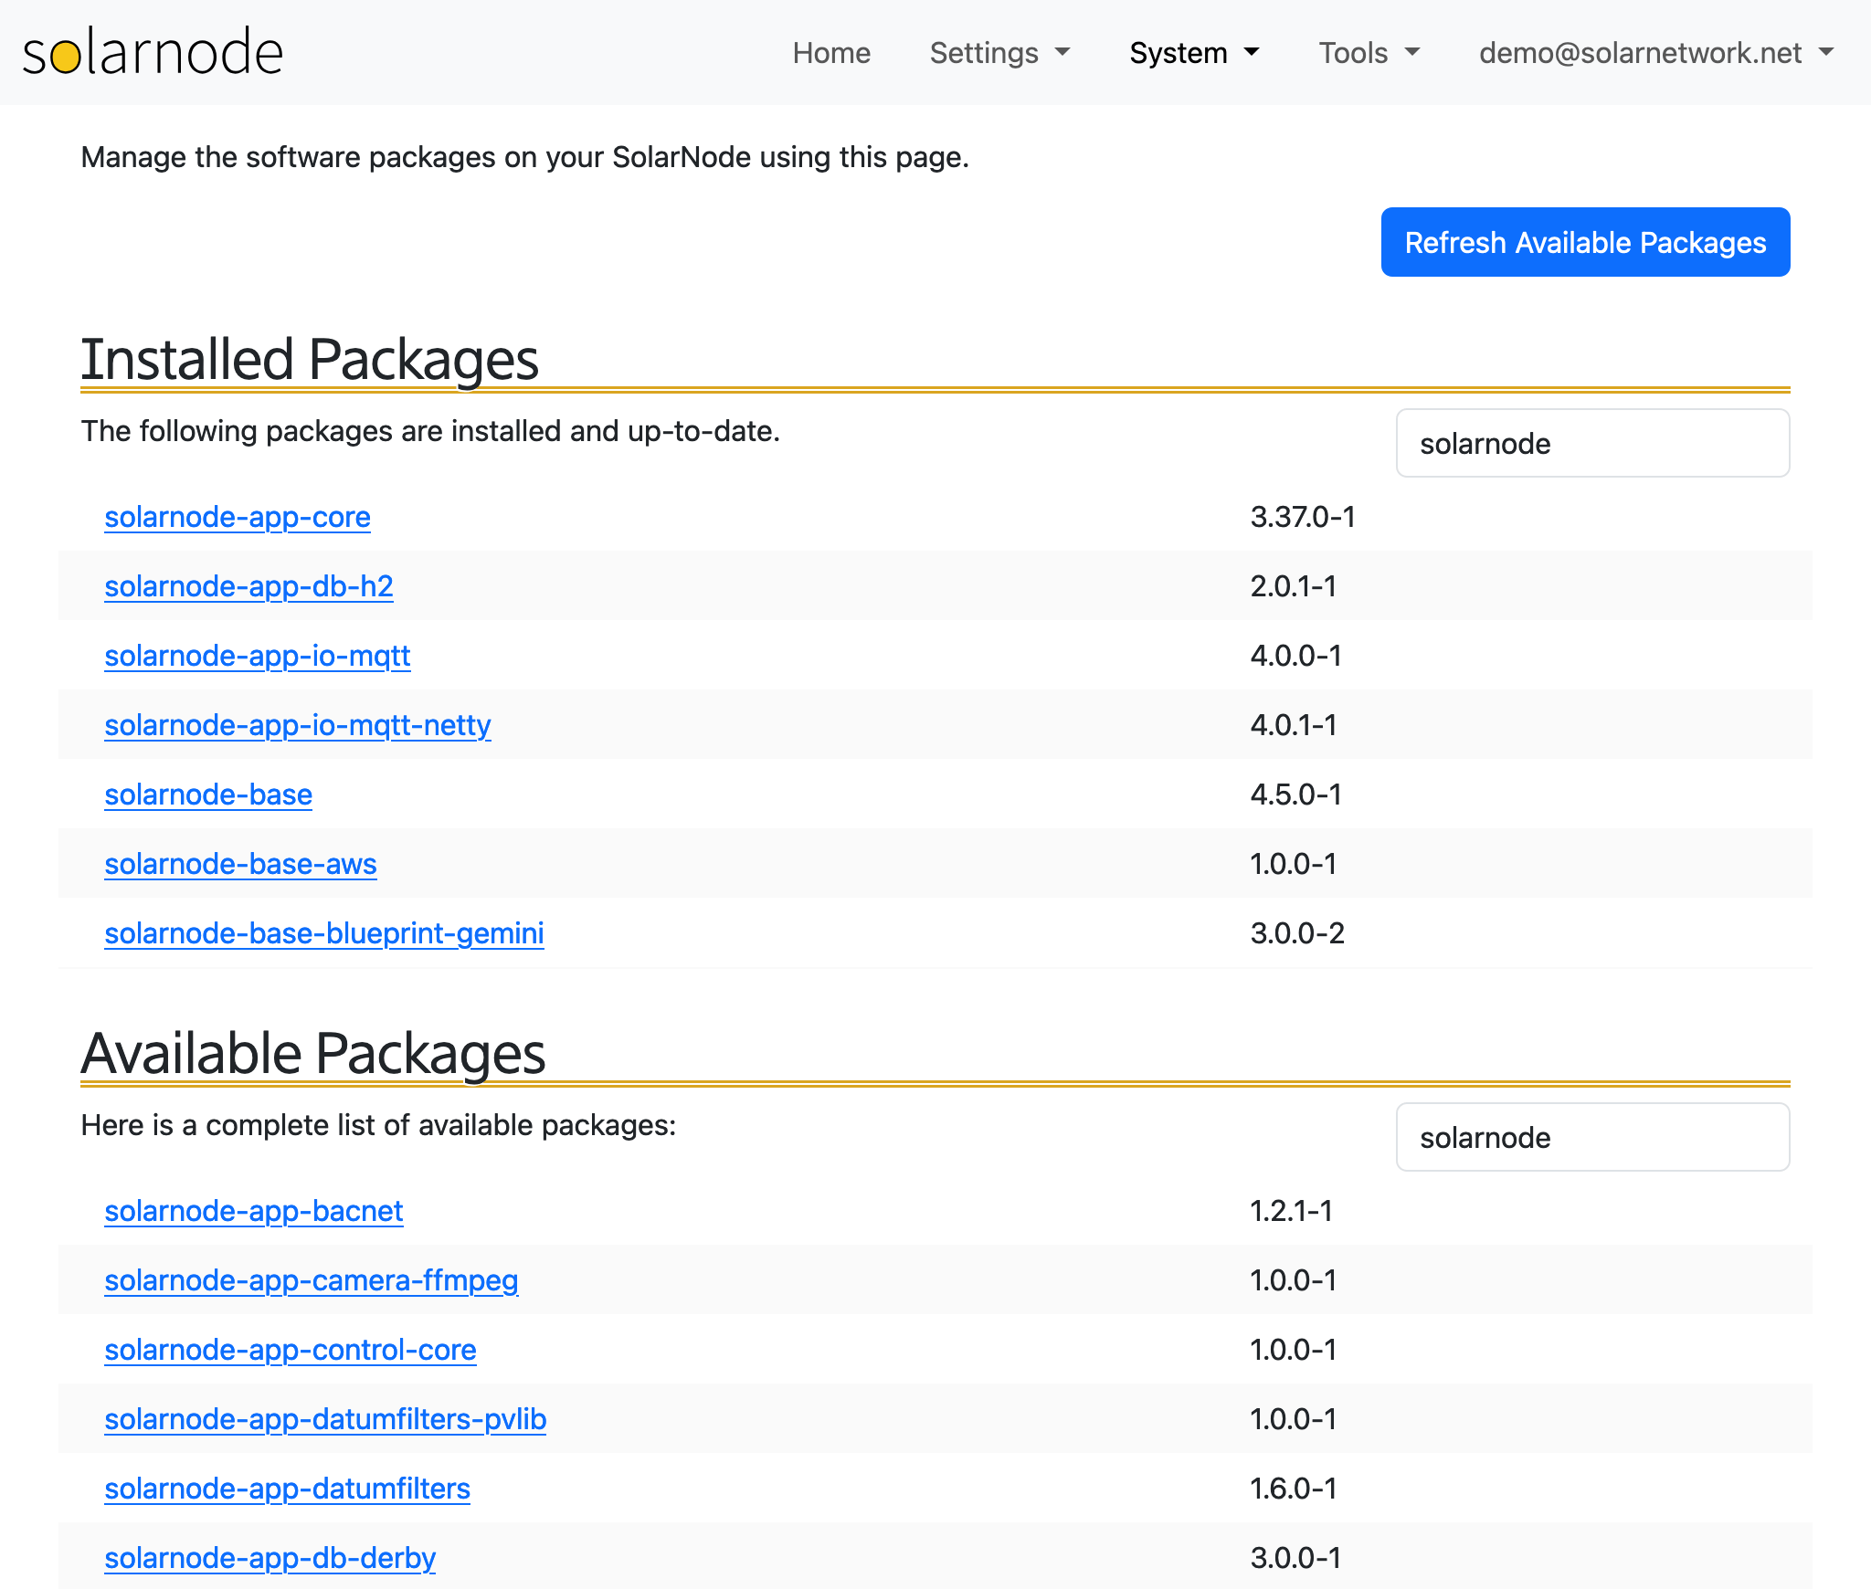Click version 1.0.0-1 of solarnode-app-control-core
Screen dimensions: 1871x1589
click(1294, 1350)
